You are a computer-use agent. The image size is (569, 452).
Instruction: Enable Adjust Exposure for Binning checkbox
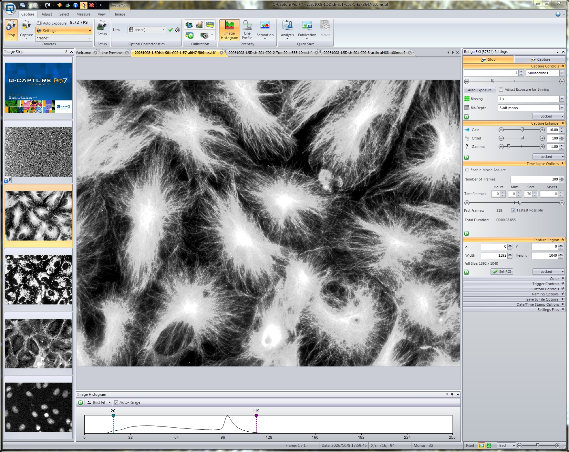coord(501,90)
